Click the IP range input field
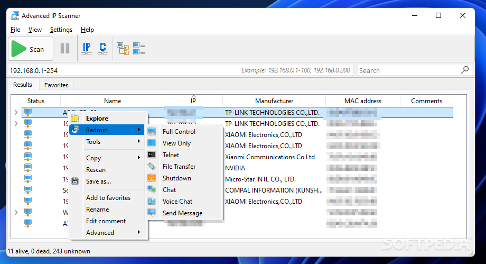The image size is (486, 264). coord(180,70)
